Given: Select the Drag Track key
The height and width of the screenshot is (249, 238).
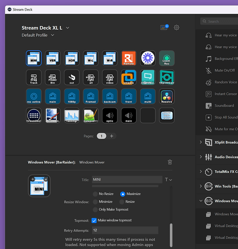Looking at the screenshot, I should coord(34,77).
